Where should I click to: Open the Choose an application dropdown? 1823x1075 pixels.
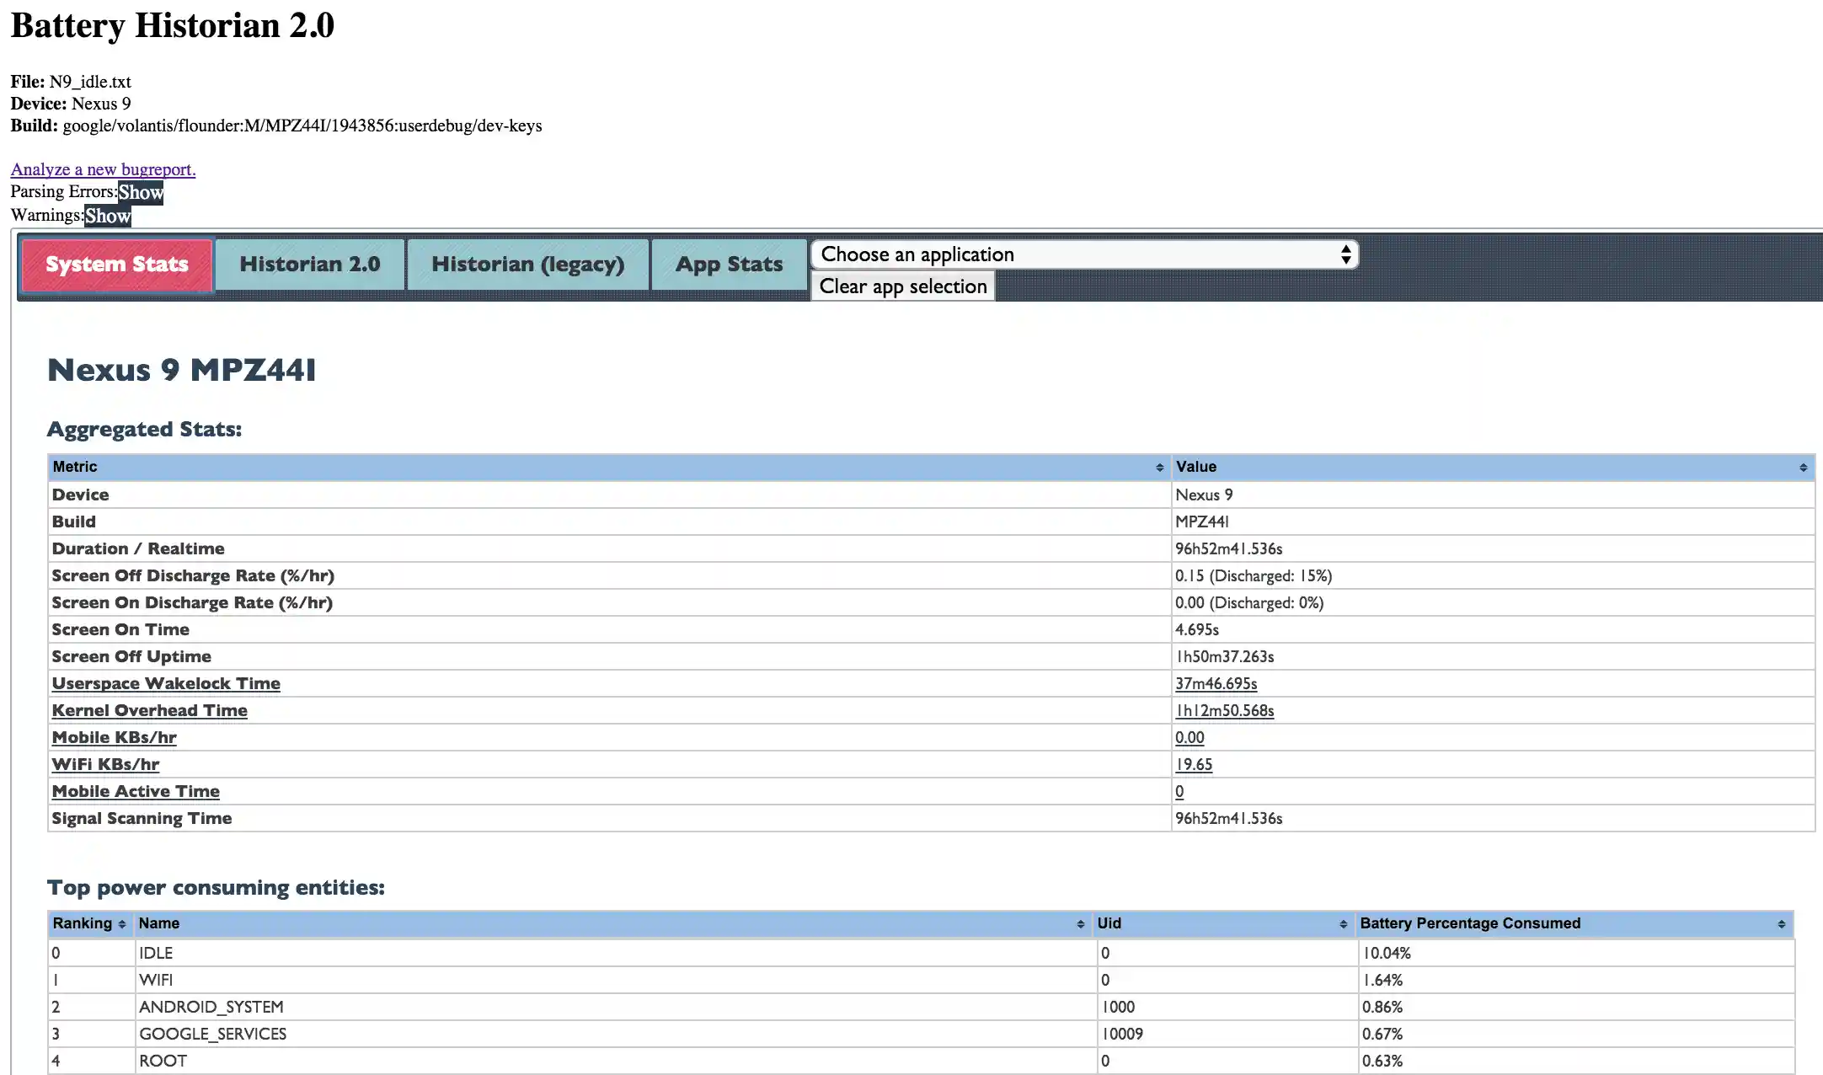(1084, 254)
